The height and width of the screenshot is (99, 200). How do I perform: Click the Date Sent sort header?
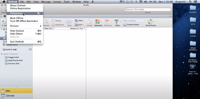pyautogui.click(x=49, y=29)
